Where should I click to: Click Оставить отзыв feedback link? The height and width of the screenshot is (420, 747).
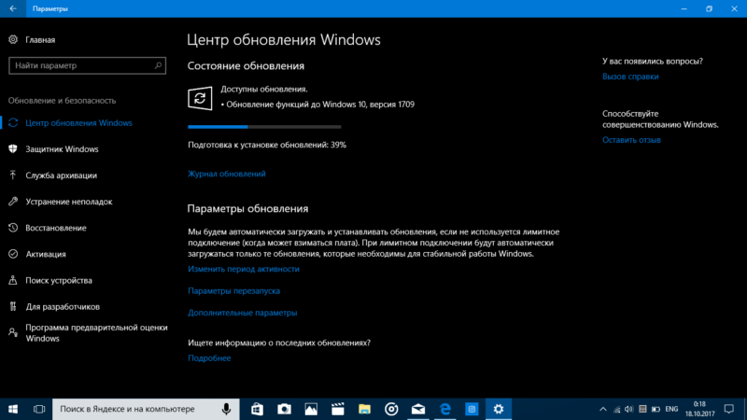pos(631,139)
